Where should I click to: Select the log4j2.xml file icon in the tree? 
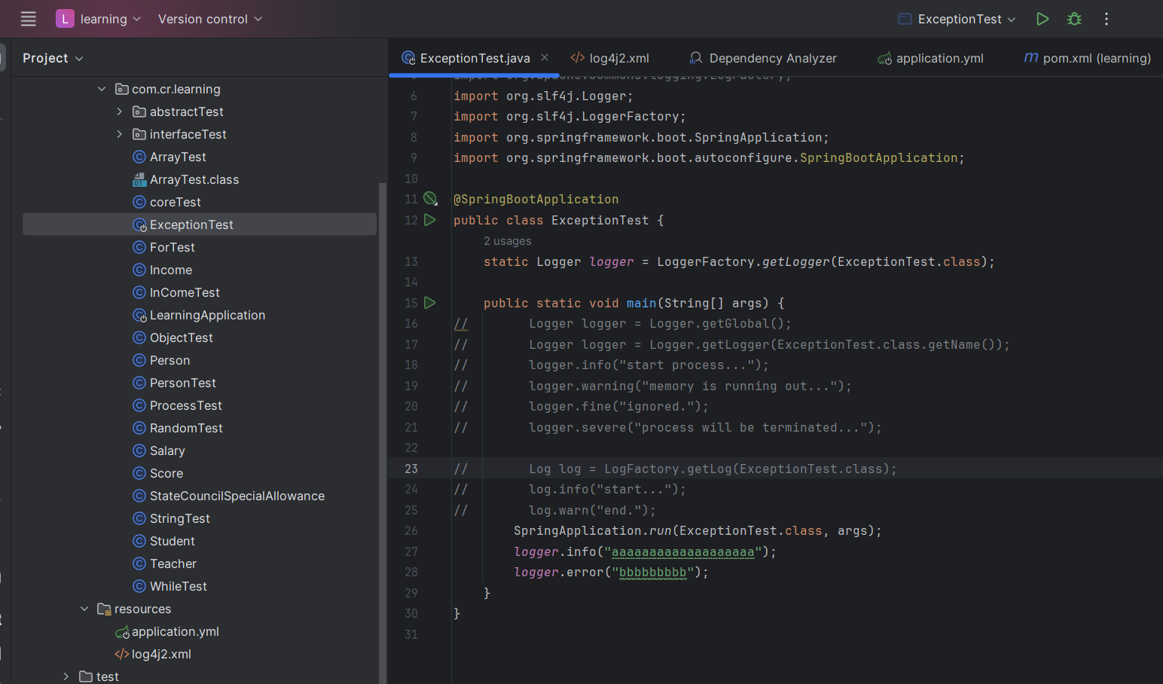[124, 654]
